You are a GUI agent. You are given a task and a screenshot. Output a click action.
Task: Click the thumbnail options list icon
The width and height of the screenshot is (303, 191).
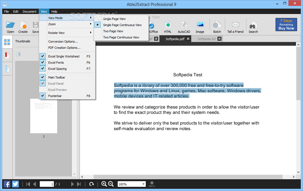pos(18,54)
